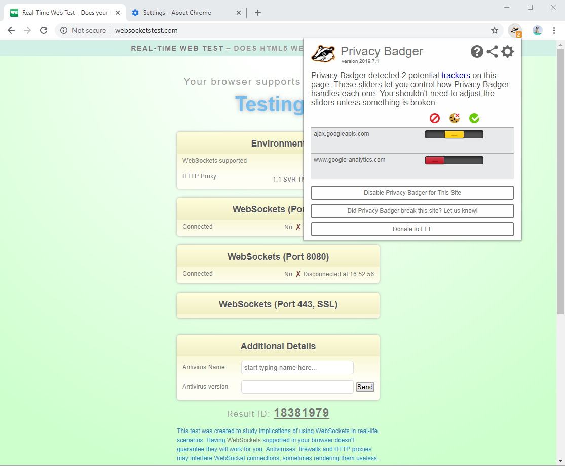Click the Antivirus version label

[x=205, y=387]
